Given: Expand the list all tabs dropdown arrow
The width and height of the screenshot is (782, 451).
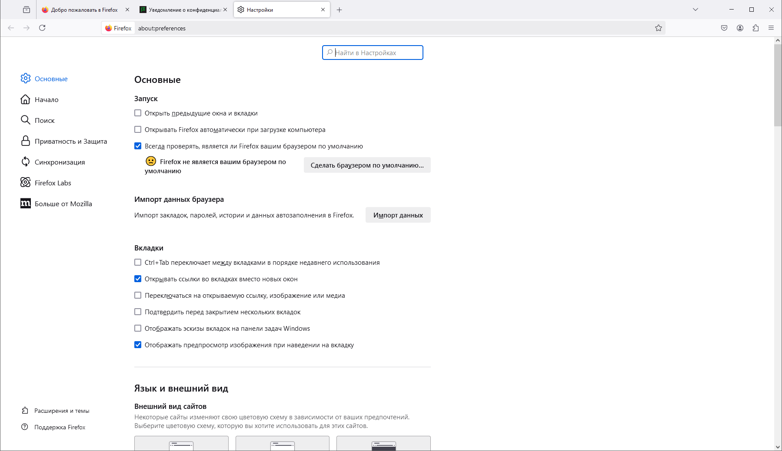Looking at the screenshot, I should pyautogui.click(x=695, y=10).
